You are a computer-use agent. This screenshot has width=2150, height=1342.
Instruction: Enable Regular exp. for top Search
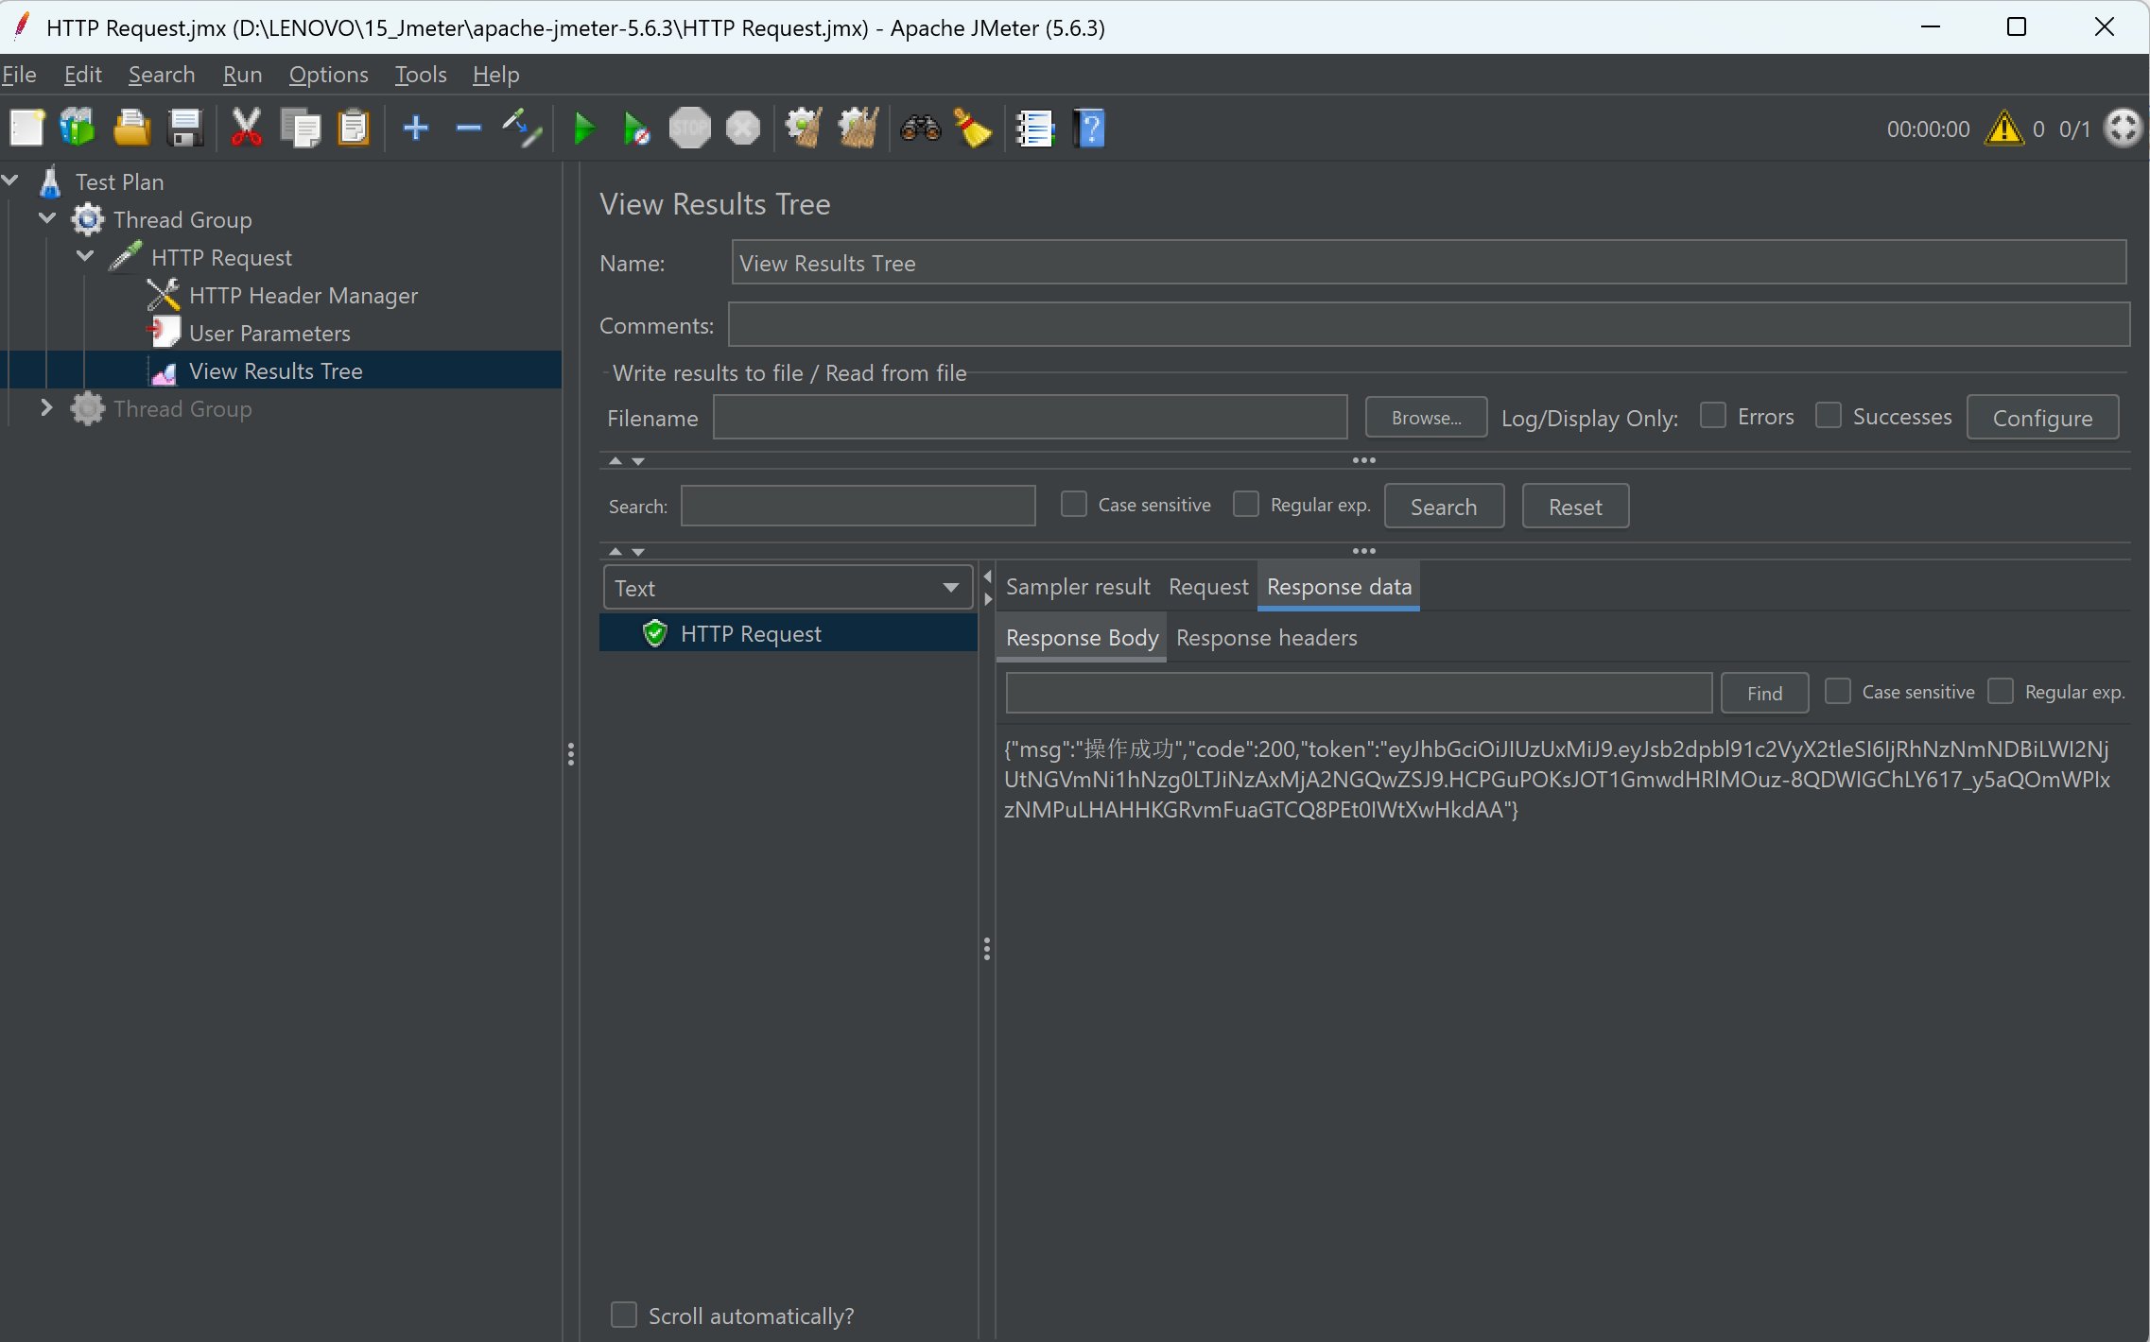[x=1246, y=504]
